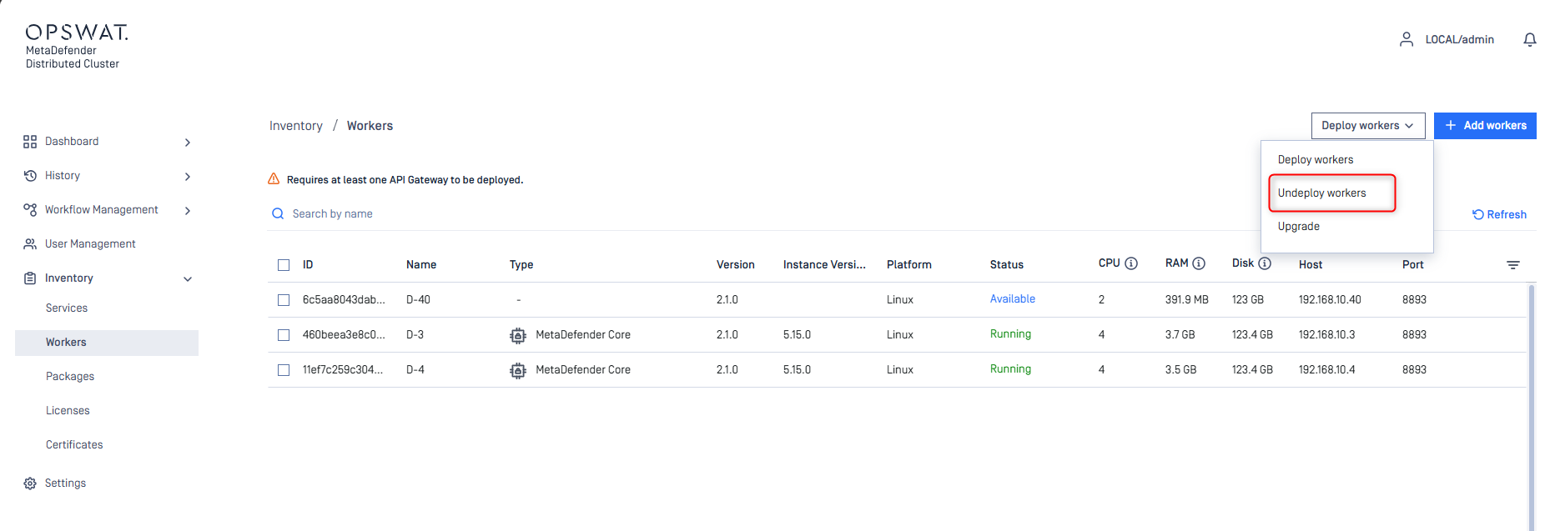The width and height of the screenshot is (1550, 531).
Task: Click the Refresh link
Action: (x=1499, y=214)
